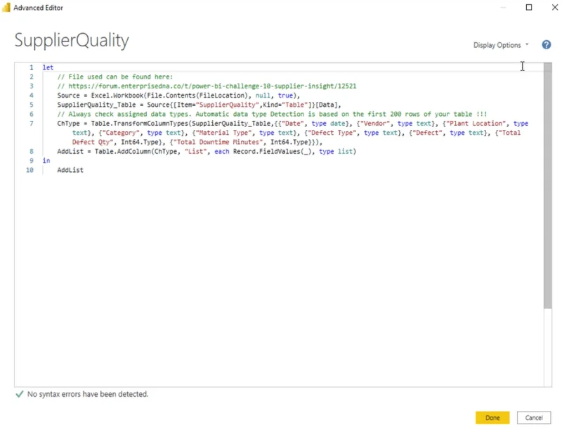Click 'Record.FieldValues' on line 8
562x439 pixels.
click(267, 151)
